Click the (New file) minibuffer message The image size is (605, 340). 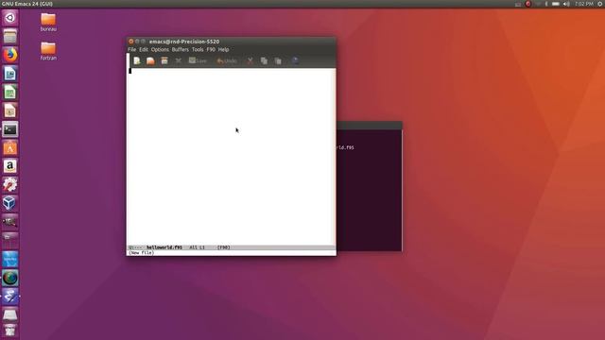click(141, 253)
